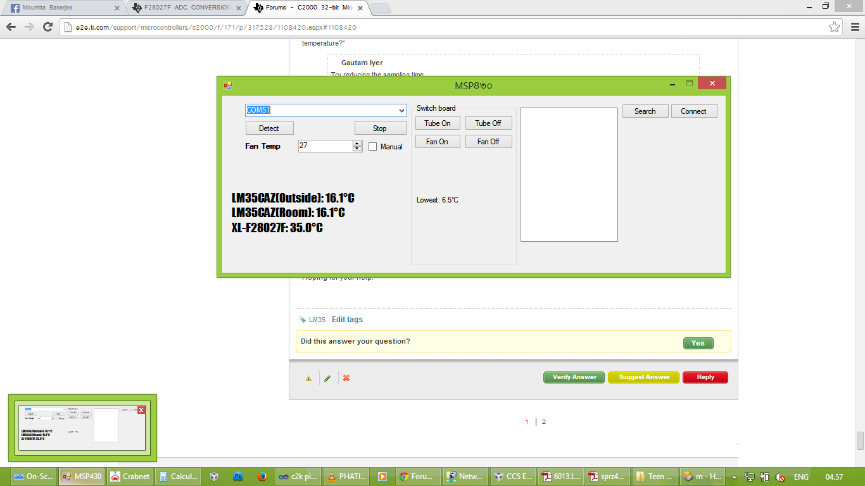Click the MSP430 window preview thumbnail
The height and width of the screenshot is (486, 865).
[82, 428]
